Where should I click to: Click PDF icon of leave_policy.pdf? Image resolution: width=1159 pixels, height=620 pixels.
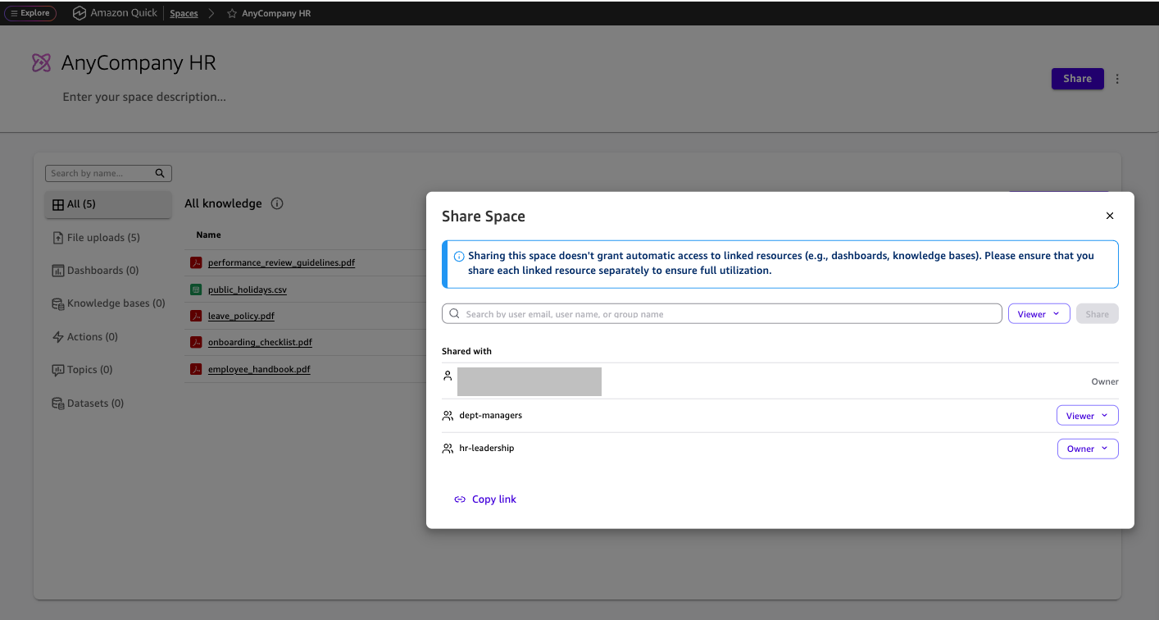[x=196, y=316]
